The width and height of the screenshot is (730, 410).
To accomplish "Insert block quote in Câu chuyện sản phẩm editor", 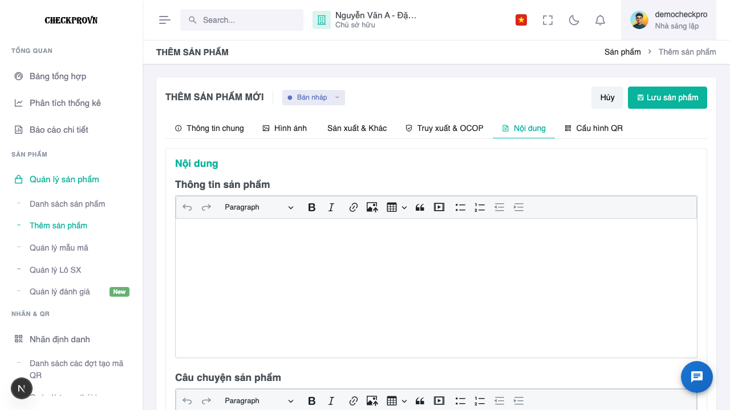I will [420, 401].
